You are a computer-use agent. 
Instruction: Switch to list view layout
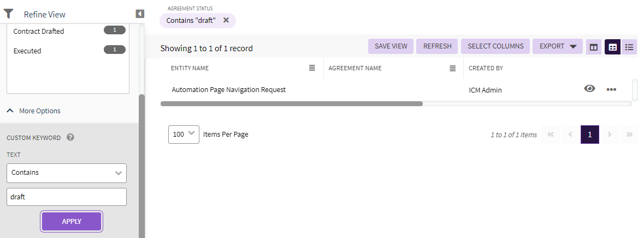tap(629, 47)
